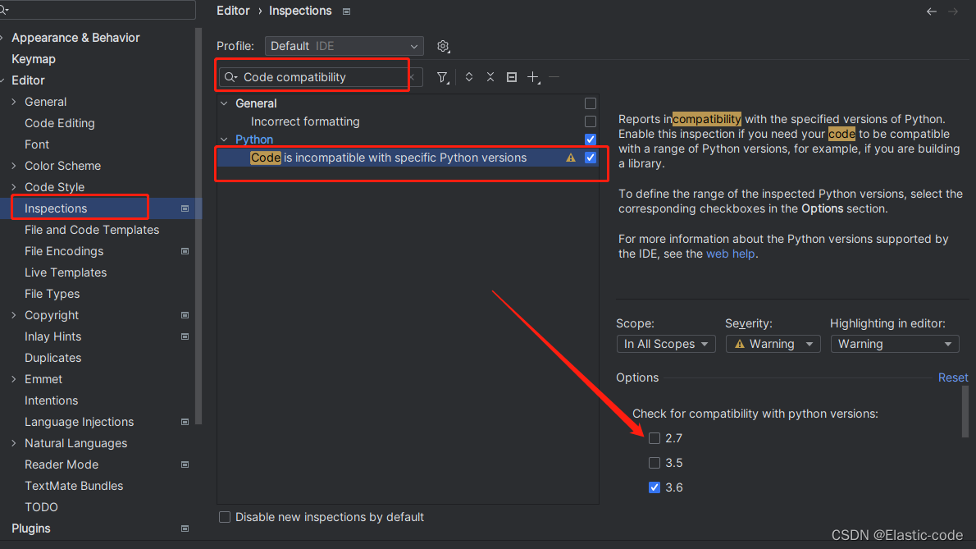
Task: Select the Incorrect formatting inspection
Action: [x=304, y=121]
